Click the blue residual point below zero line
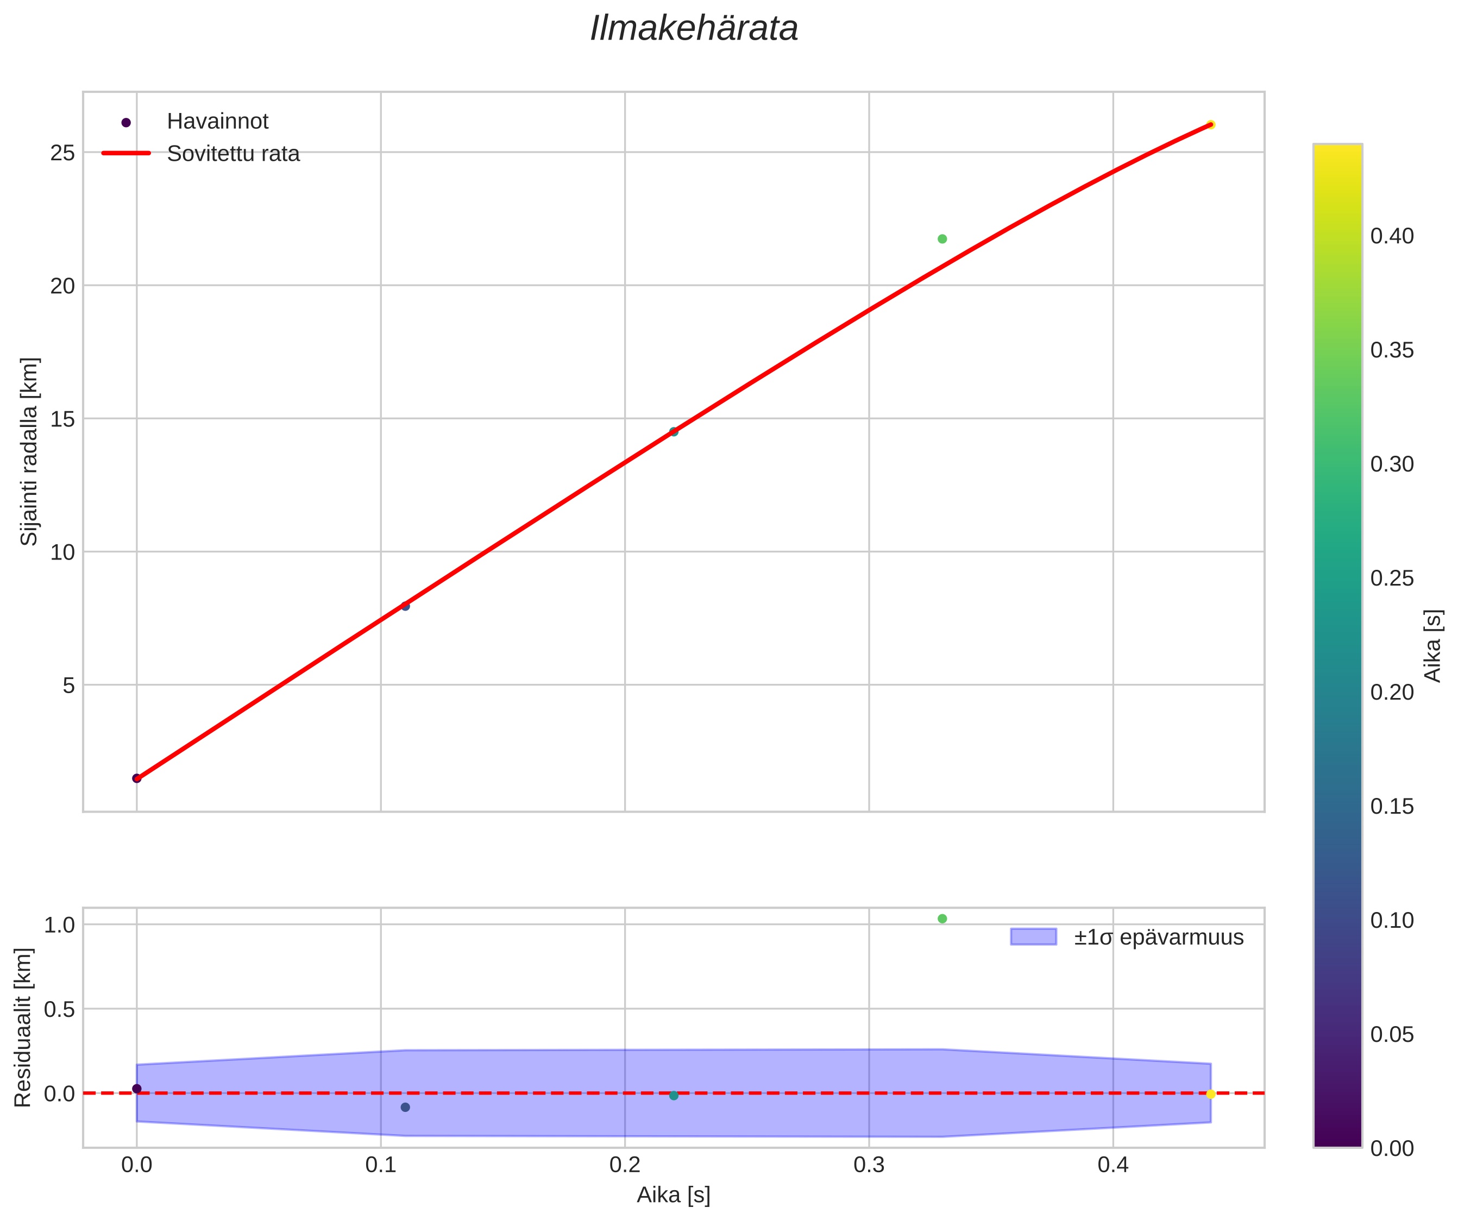The image size is (1458, 1220). tap(405, 1108)
